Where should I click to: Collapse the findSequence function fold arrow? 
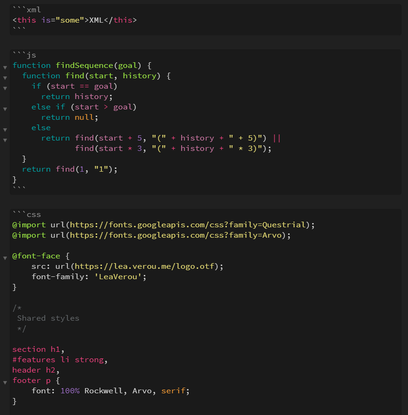click(x=5, y=67)
